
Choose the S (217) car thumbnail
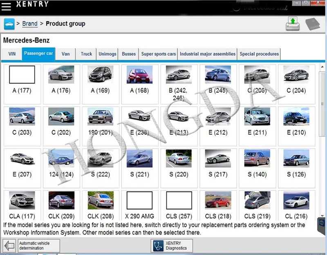click(218, 158)
